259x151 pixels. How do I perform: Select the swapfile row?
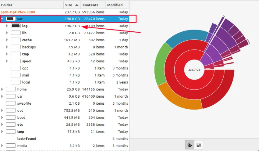tap(65, 103)
